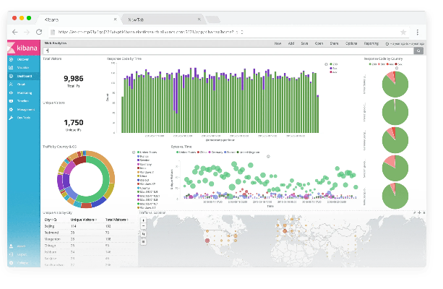Open Timelion from the sidebar
443x289 pixels.
[x=22, y=101]
